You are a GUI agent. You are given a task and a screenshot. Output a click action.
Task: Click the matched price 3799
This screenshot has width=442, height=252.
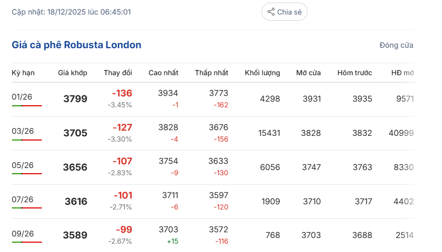(x=75, y=99)
